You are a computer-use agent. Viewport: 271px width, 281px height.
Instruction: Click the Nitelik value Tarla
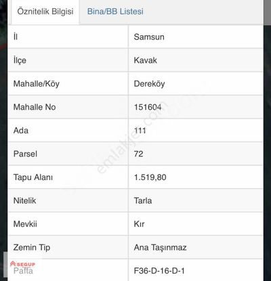[143, 200]
